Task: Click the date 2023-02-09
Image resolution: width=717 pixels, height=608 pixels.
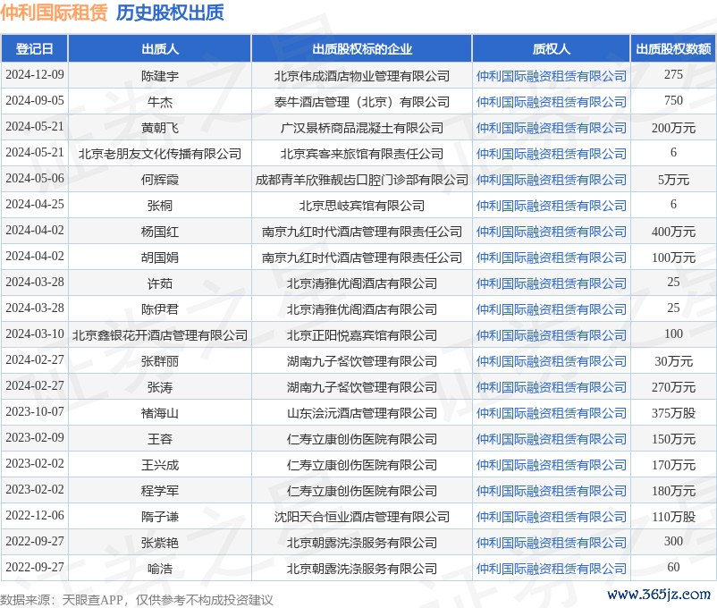Action: [35, 437]
